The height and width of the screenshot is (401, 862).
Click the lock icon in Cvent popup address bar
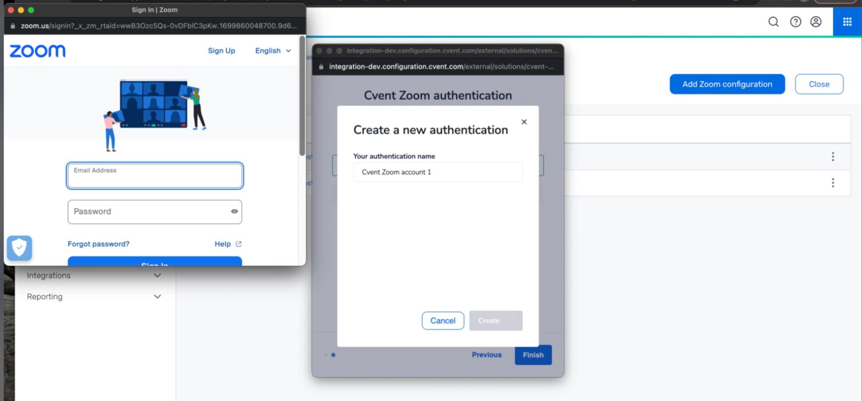[321, 66]
